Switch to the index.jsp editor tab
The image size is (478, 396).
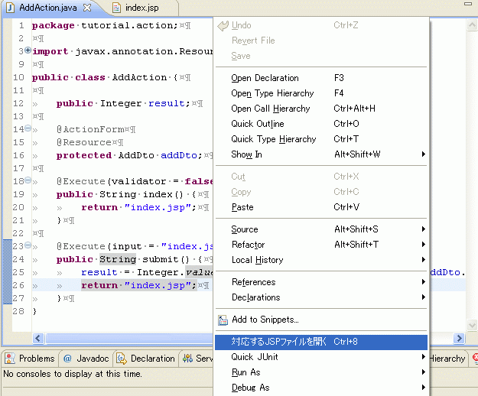point(141,8)
